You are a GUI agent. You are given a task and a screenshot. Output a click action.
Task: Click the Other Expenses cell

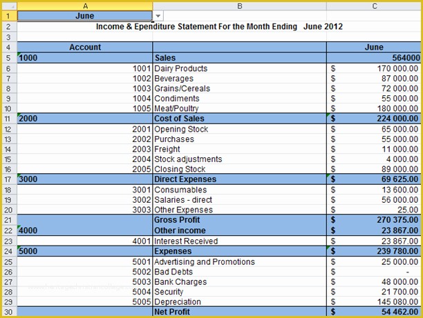coord(240,210)
